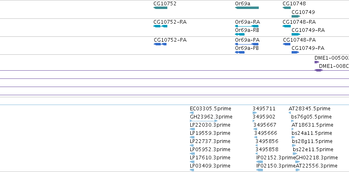Click the Or69a-RA label
The height and width of the screenshot is (172, 349).
tap(248, 22)
